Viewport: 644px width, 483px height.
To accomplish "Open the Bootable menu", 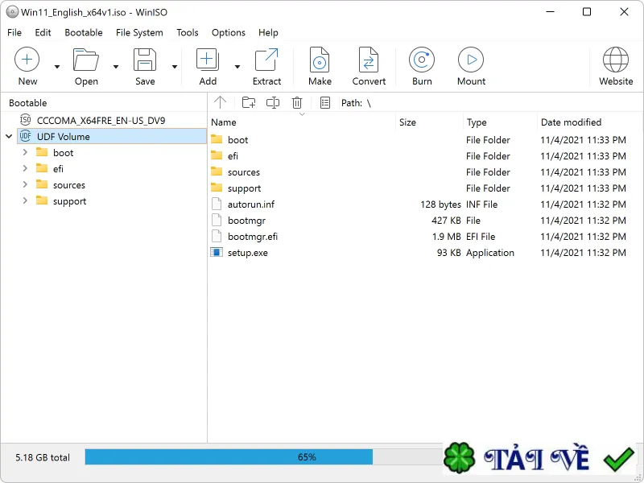I will [84, 32].
